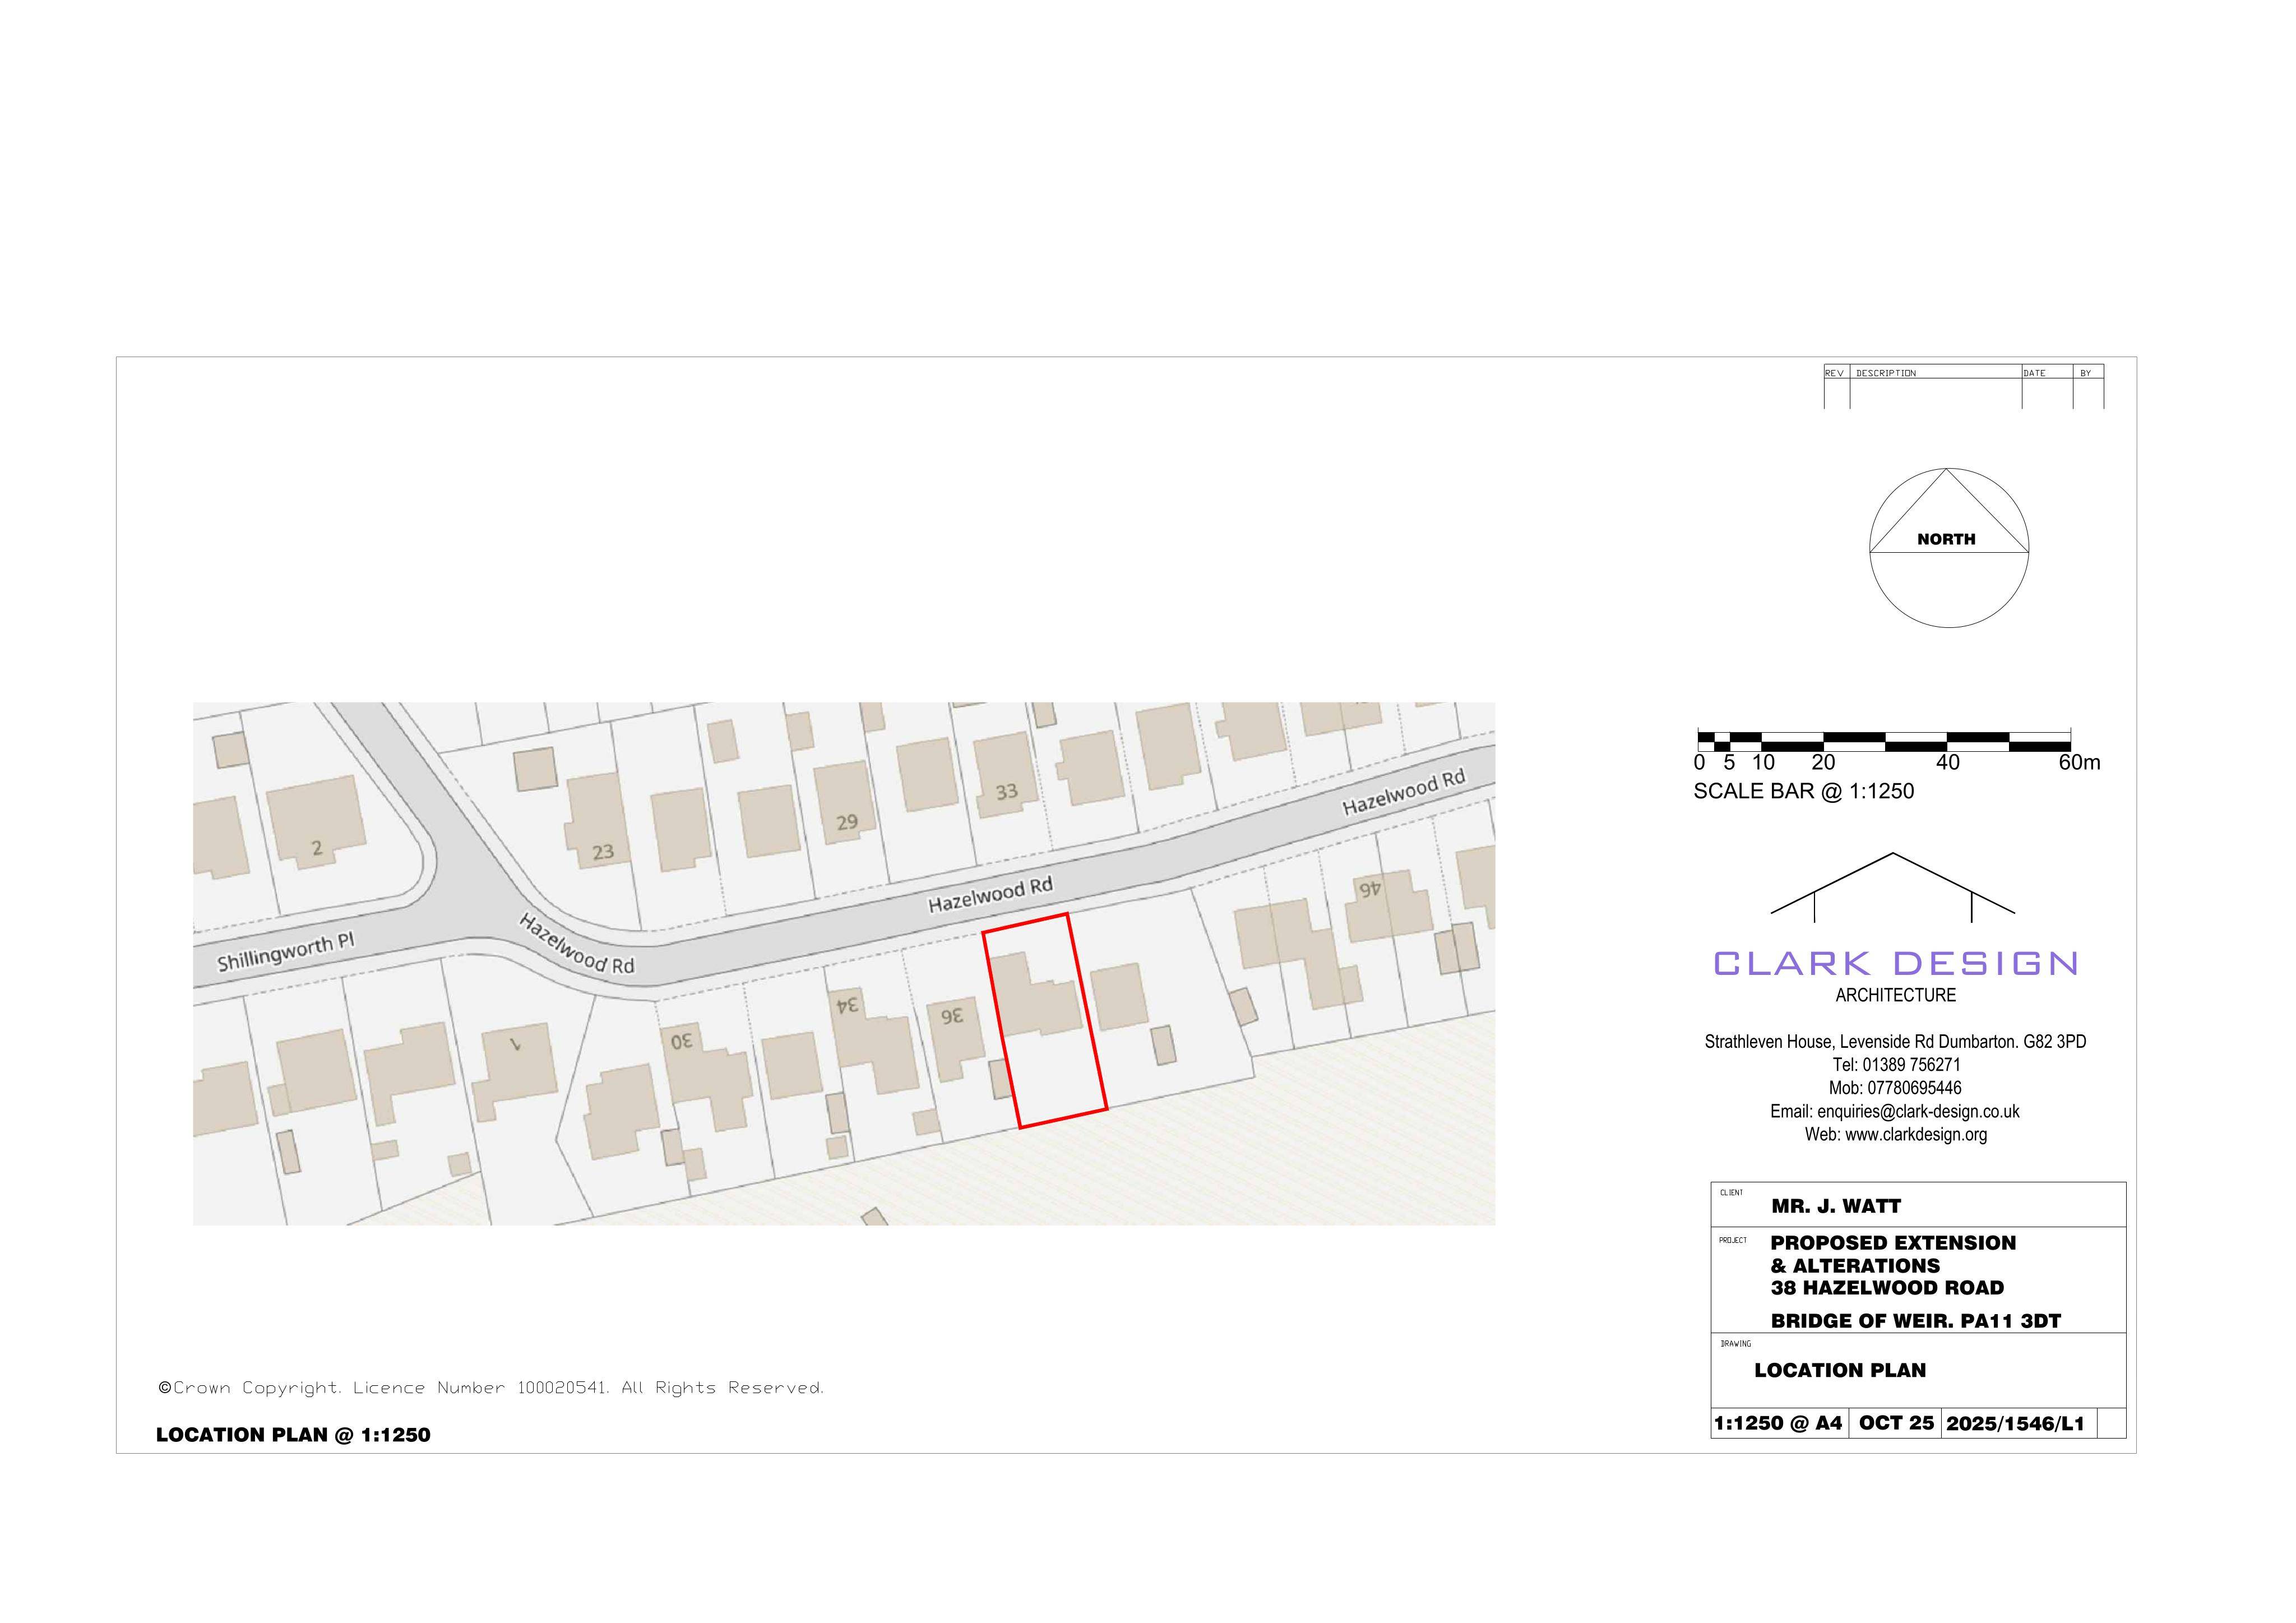Click the 'REV' revision table header
Viewport: 2296px width, 1623px height.
tap(1834, 373)
